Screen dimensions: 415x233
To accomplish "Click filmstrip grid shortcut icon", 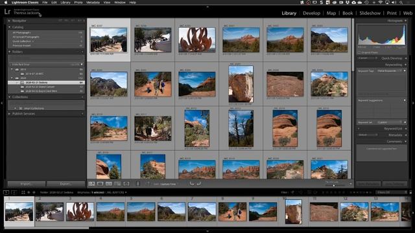I will pos(23,193).
